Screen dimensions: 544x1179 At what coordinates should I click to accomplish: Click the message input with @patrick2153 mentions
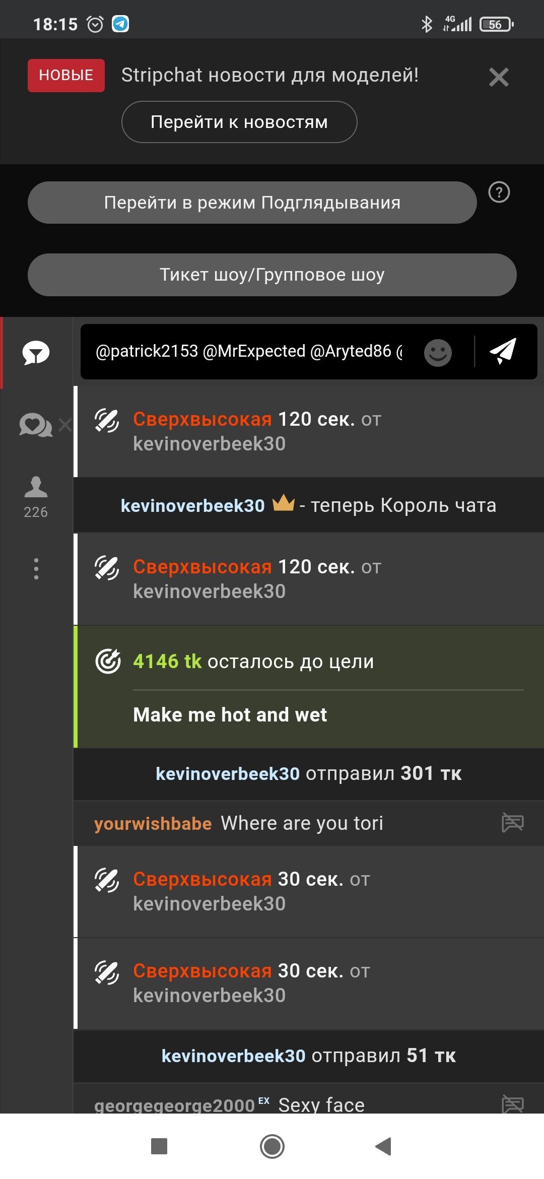[x=249, y=351]
